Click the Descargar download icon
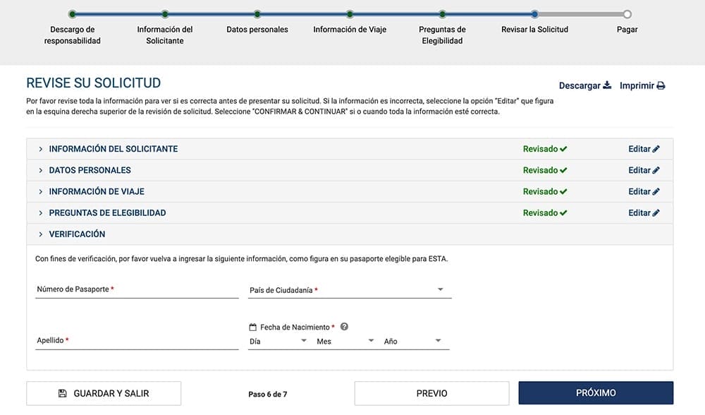705x415 pixels. point(607,85)
